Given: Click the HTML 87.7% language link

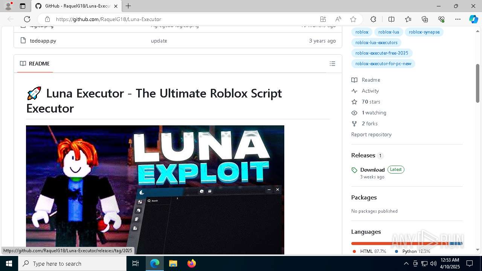Looking at the screenshot, I should (x=369, y=251).
